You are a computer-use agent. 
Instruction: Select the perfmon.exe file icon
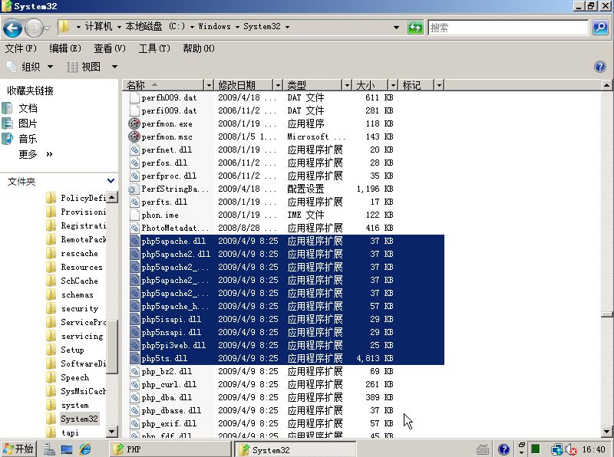(134, 123)
